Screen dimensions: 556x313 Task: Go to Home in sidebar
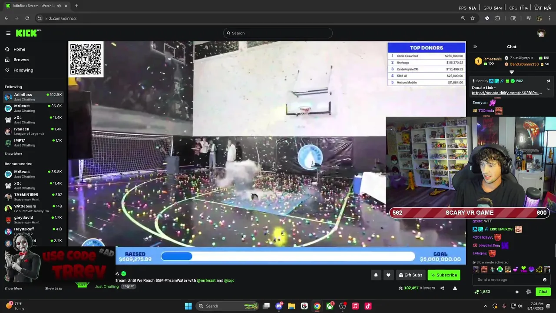(x=15, y=49)
